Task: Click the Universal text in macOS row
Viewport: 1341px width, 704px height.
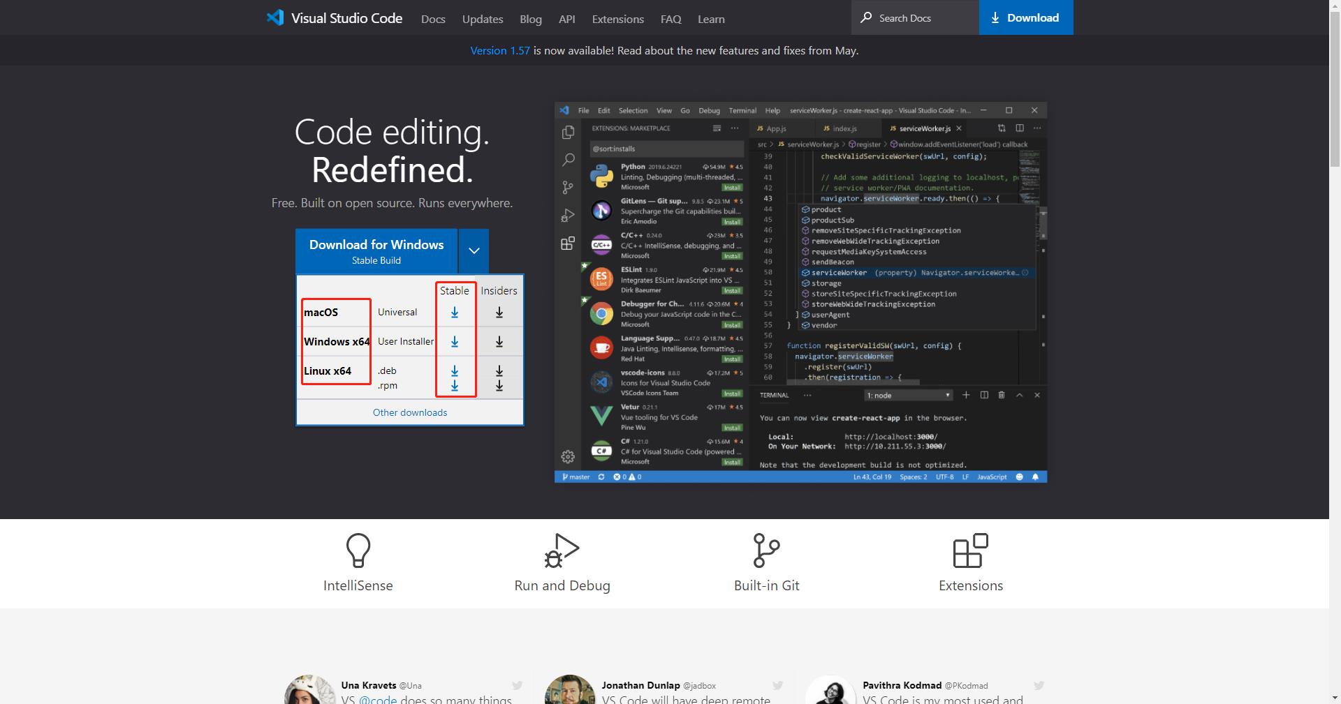Action: [397, 313]
